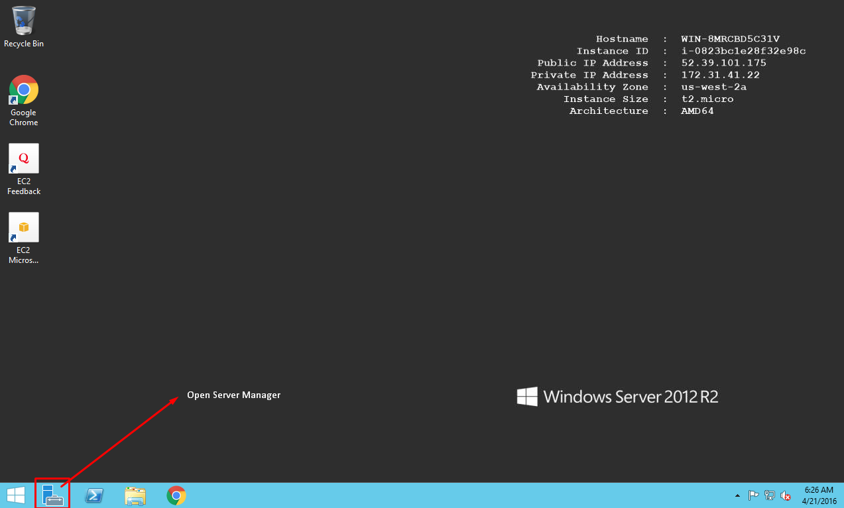This screenshot has height=508, width=844.
Task: Select the EC2 Feedback desktop shortcut
Action: click(24, 170)
